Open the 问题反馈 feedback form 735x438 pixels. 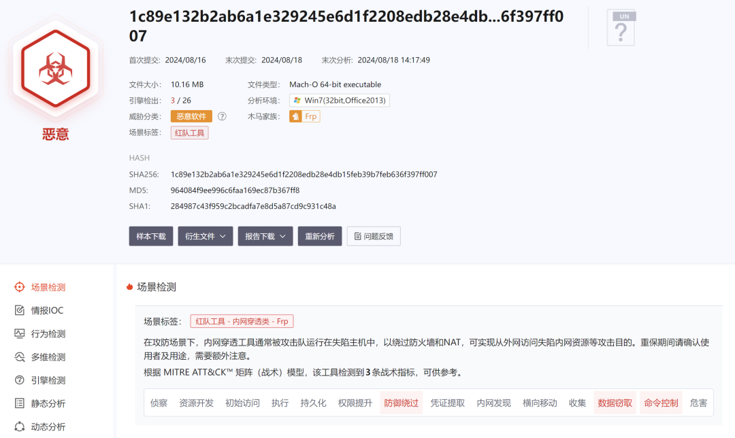coord(374,236)
